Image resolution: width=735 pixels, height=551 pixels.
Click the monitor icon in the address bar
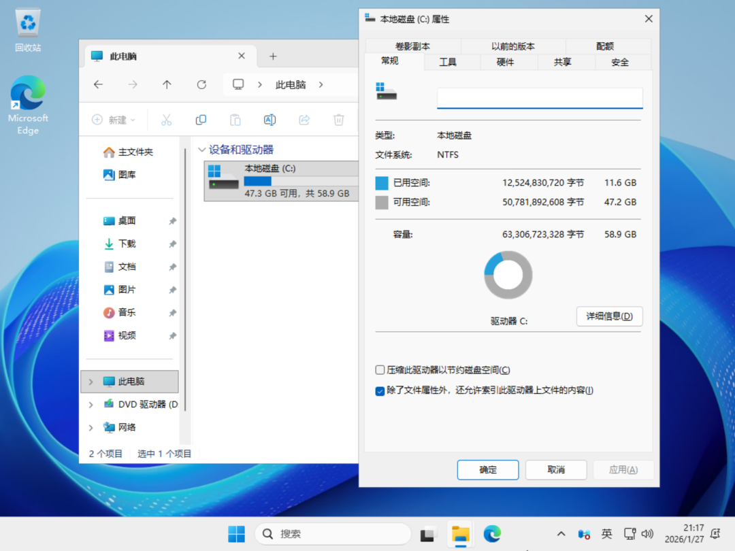point(238,84)
